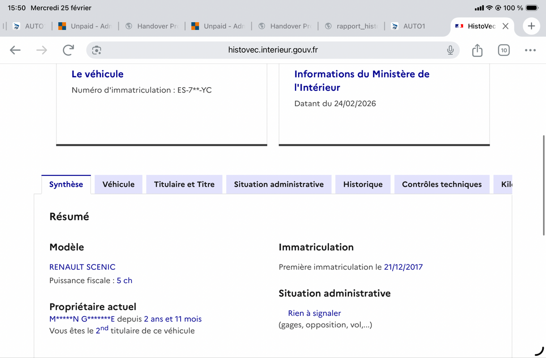546x358 pixels.
Task: Switch to the first Unpaid - Adm tab
Action: (86, 26)
